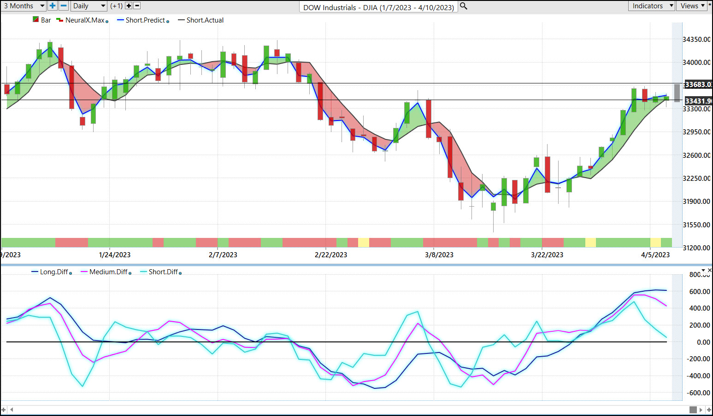
Task: Click the 1/24/2023 date axis label
Action: tap(115, 255)
